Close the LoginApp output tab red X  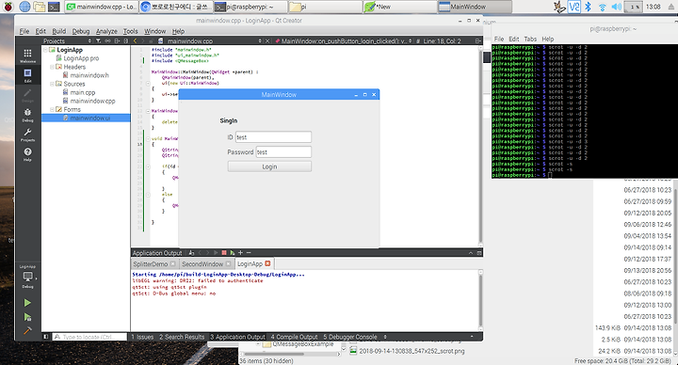267,263
